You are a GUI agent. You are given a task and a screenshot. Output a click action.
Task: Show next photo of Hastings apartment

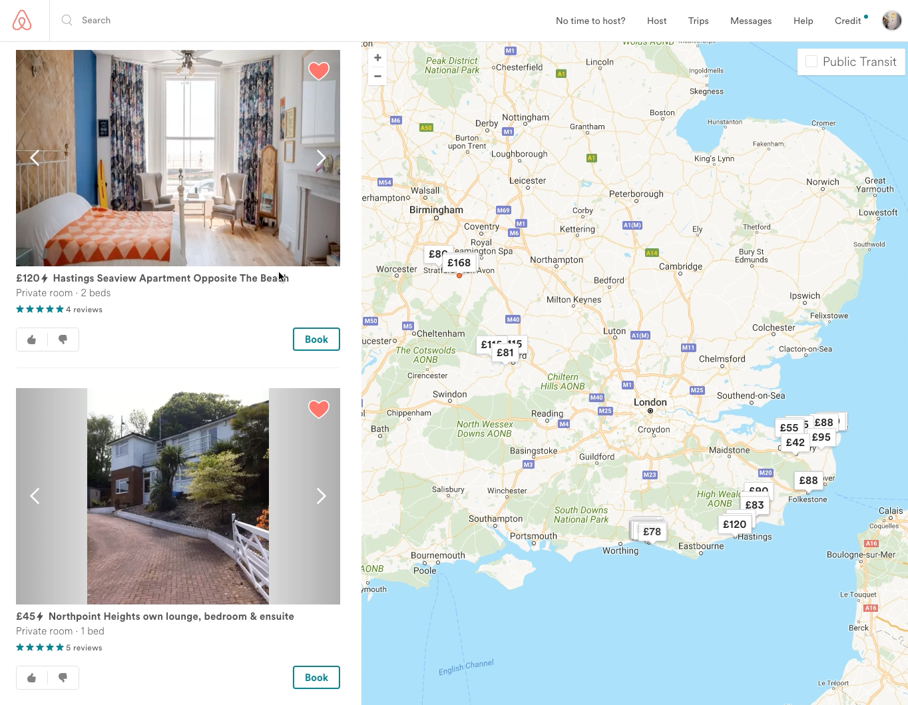321,158
